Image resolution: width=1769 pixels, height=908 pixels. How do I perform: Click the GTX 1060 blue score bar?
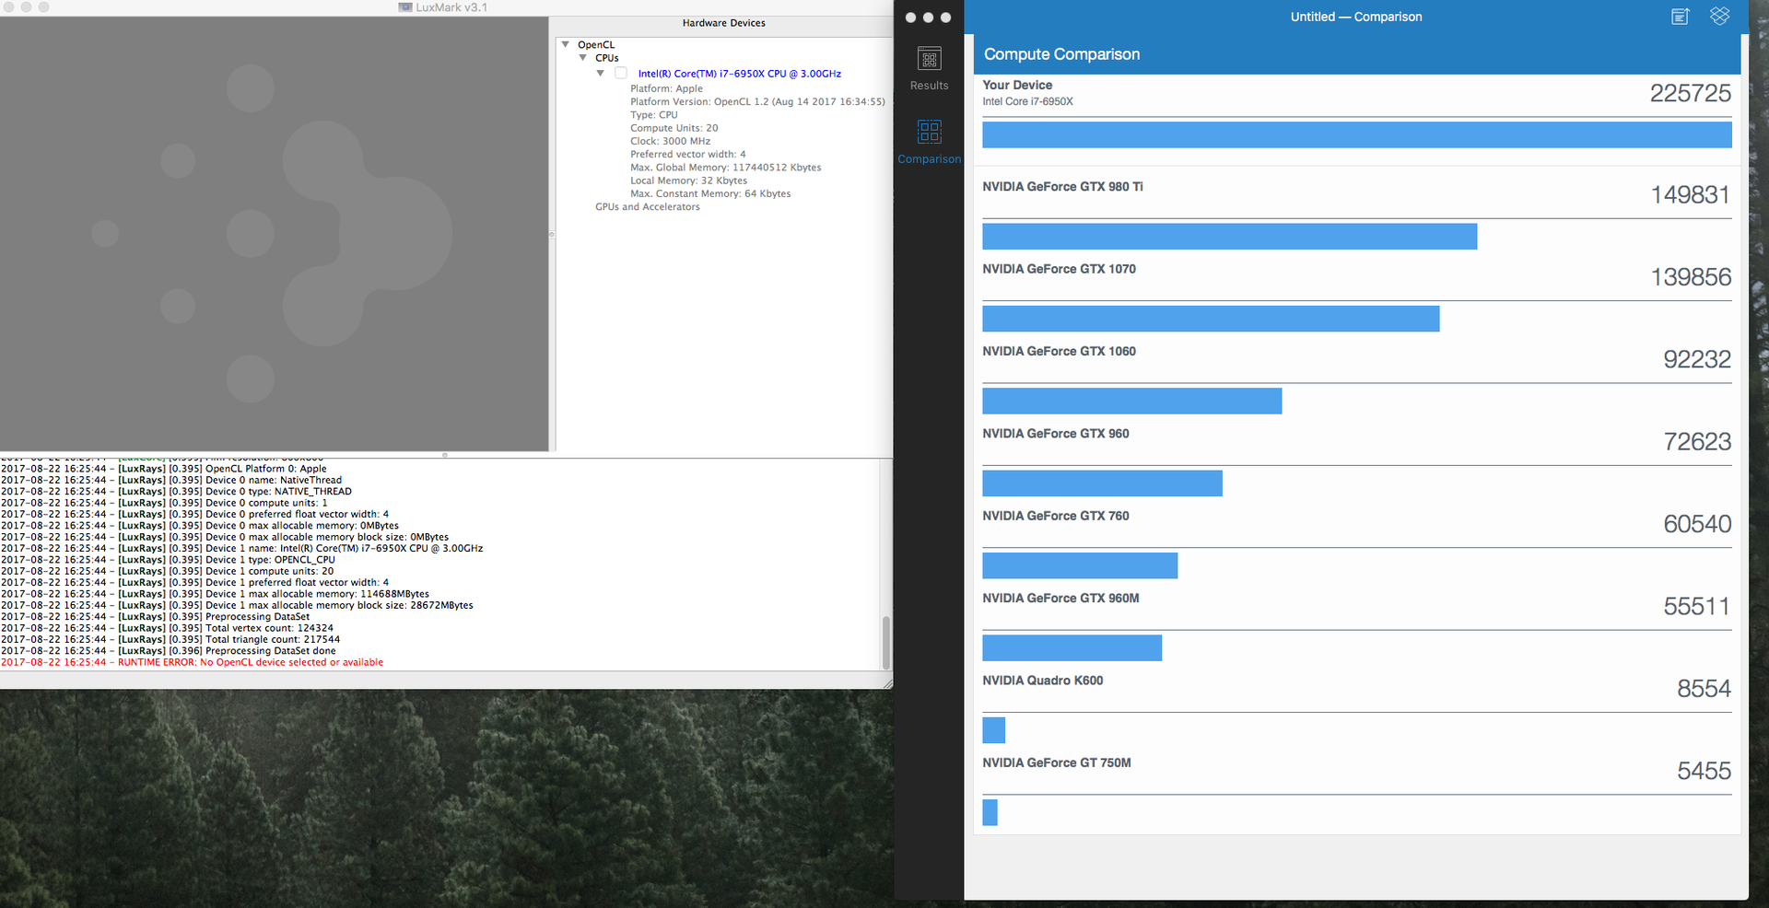point(1132,401)
